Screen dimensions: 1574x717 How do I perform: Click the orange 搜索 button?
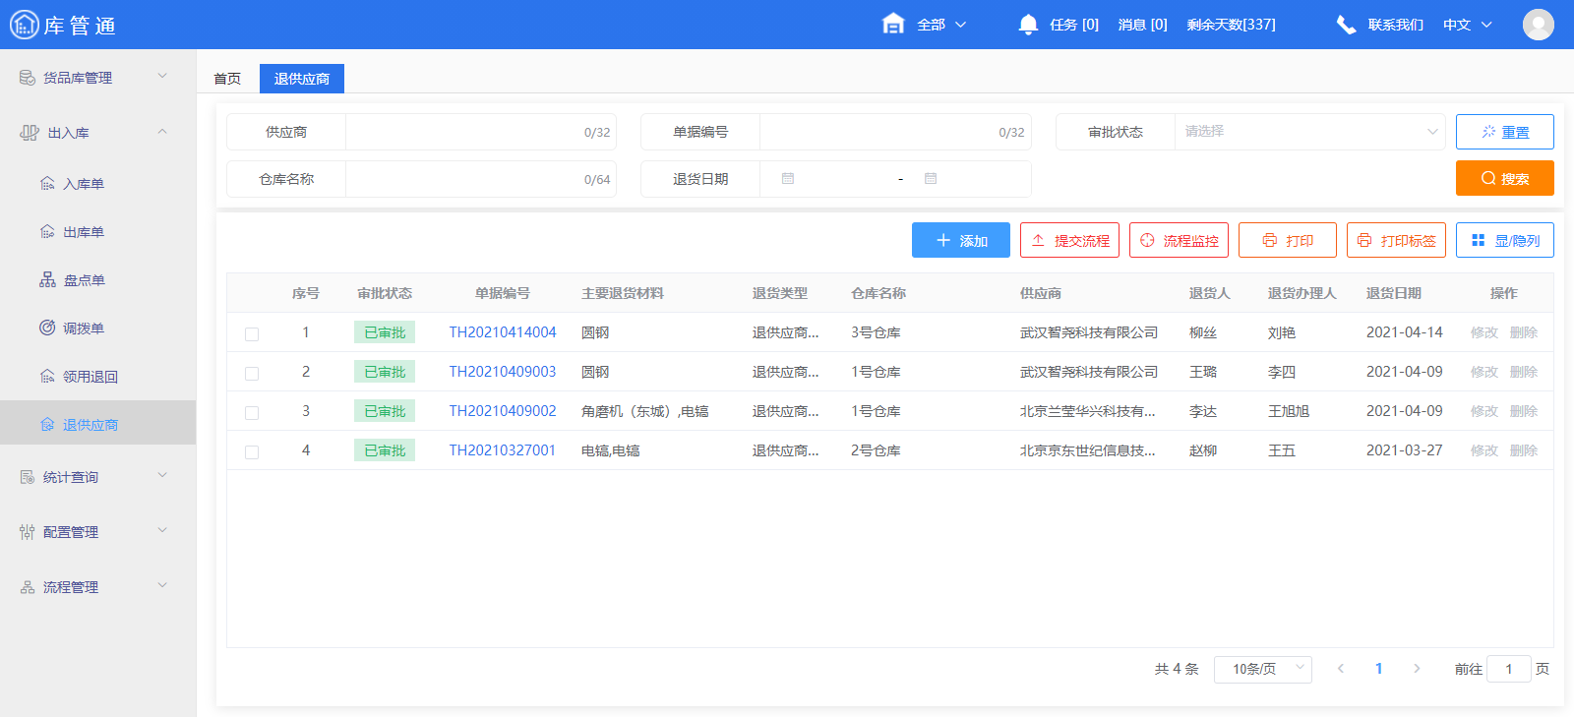1504,179
